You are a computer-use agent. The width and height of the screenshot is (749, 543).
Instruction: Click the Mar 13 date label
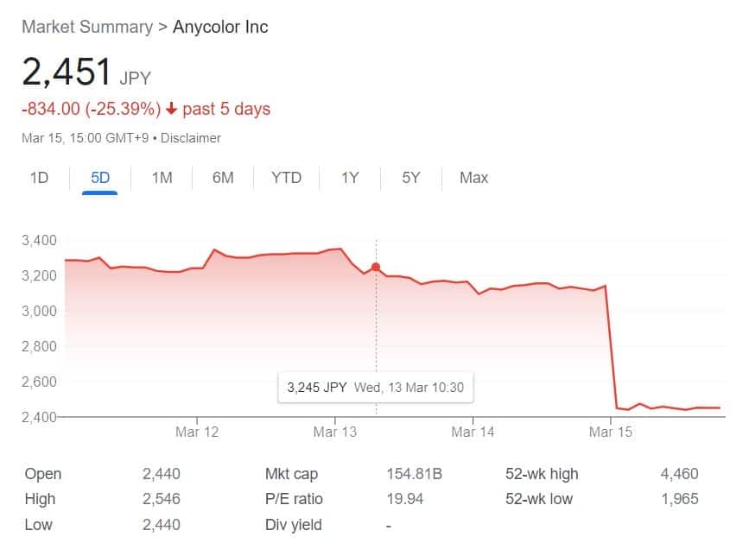tap(335, 432)
